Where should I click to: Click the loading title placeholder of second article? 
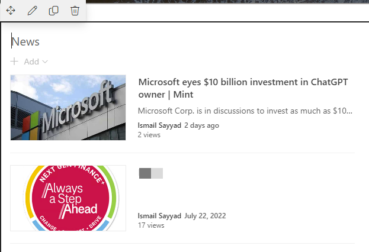[151, 173]
